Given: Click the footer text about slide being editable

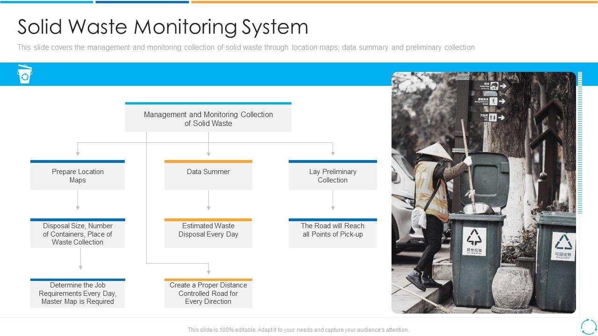Looking at the screenshot, I should [x=298, y=329].
